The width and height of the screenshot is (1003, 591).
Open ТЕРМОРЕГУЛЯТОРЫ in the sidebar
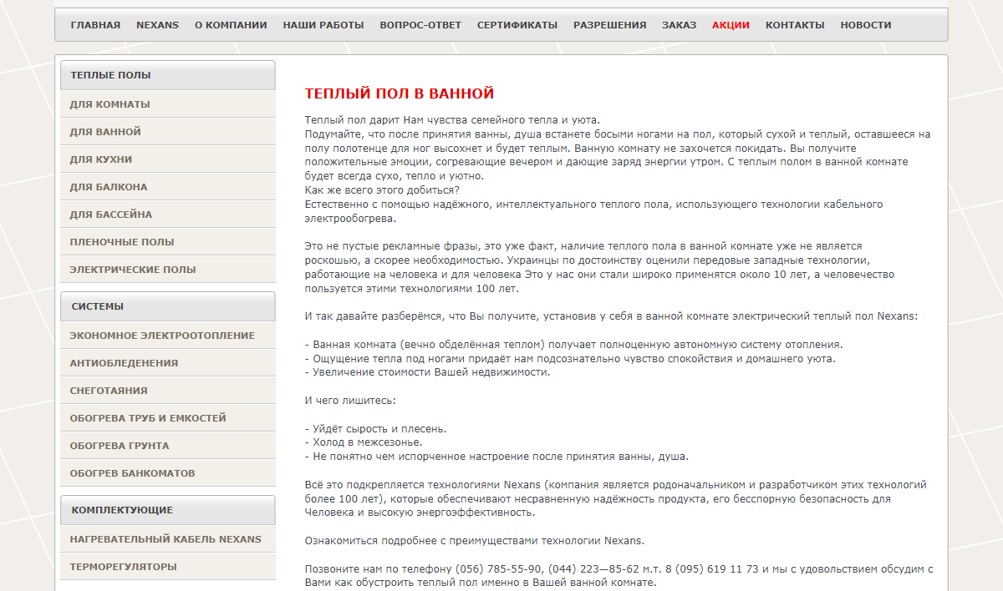click(x=123, y=567)
